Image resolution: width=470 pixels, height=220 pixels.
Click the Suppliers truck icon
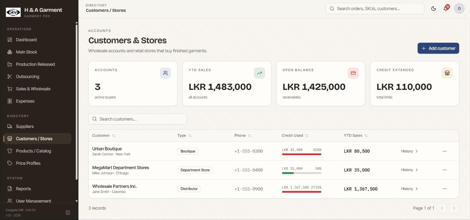10,126
